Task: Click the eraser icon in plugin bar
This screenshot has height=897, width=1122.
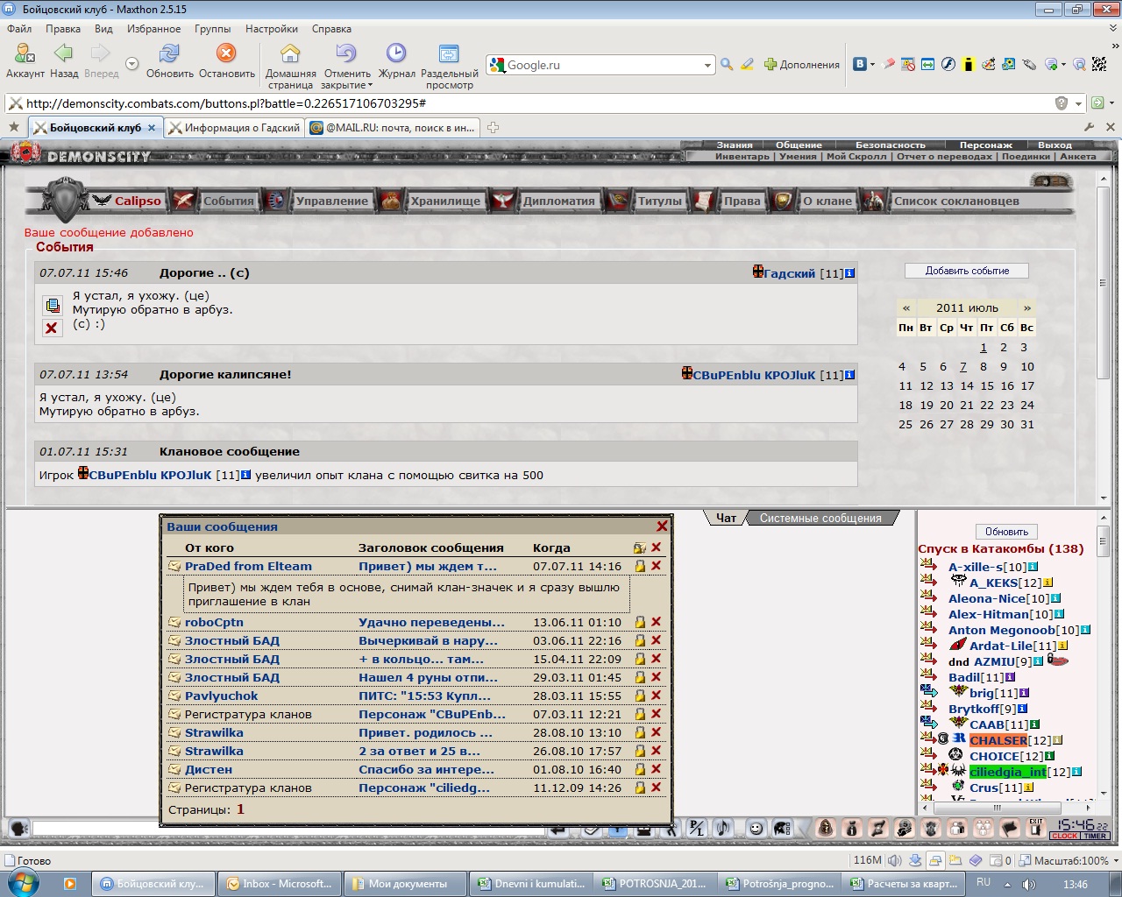Action: click(x=889, y=65)
